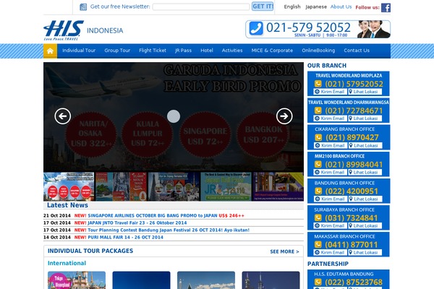Select the purple slide thumbnail
The image size is (434, 289).
(x=278, y=186)
